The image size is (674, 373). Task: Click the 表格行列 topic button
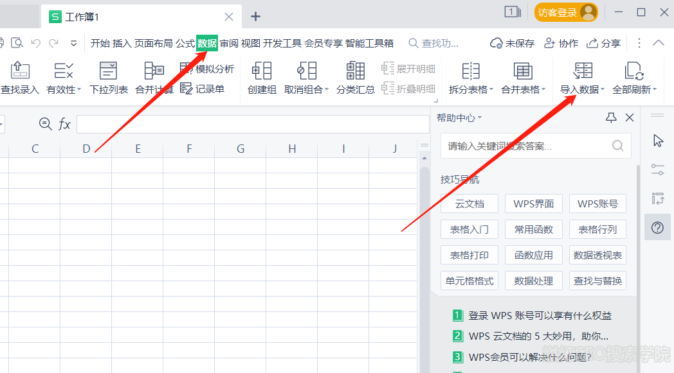click(x=597, y=229)
